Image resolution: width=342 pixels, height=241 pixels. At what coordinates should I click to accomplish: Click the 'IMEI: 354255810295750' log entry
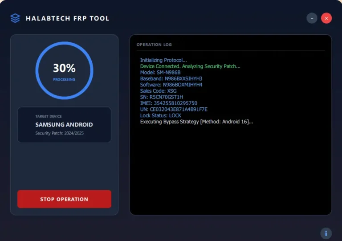point(169,103)
